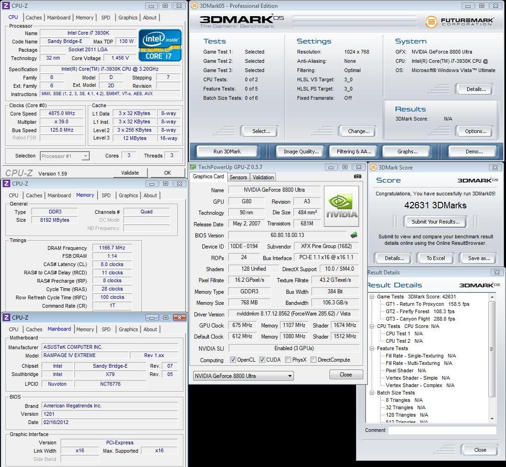The width and height of the screenshot is (506, 467).
Task: Click the Options... button under Results
Action: 475,131
